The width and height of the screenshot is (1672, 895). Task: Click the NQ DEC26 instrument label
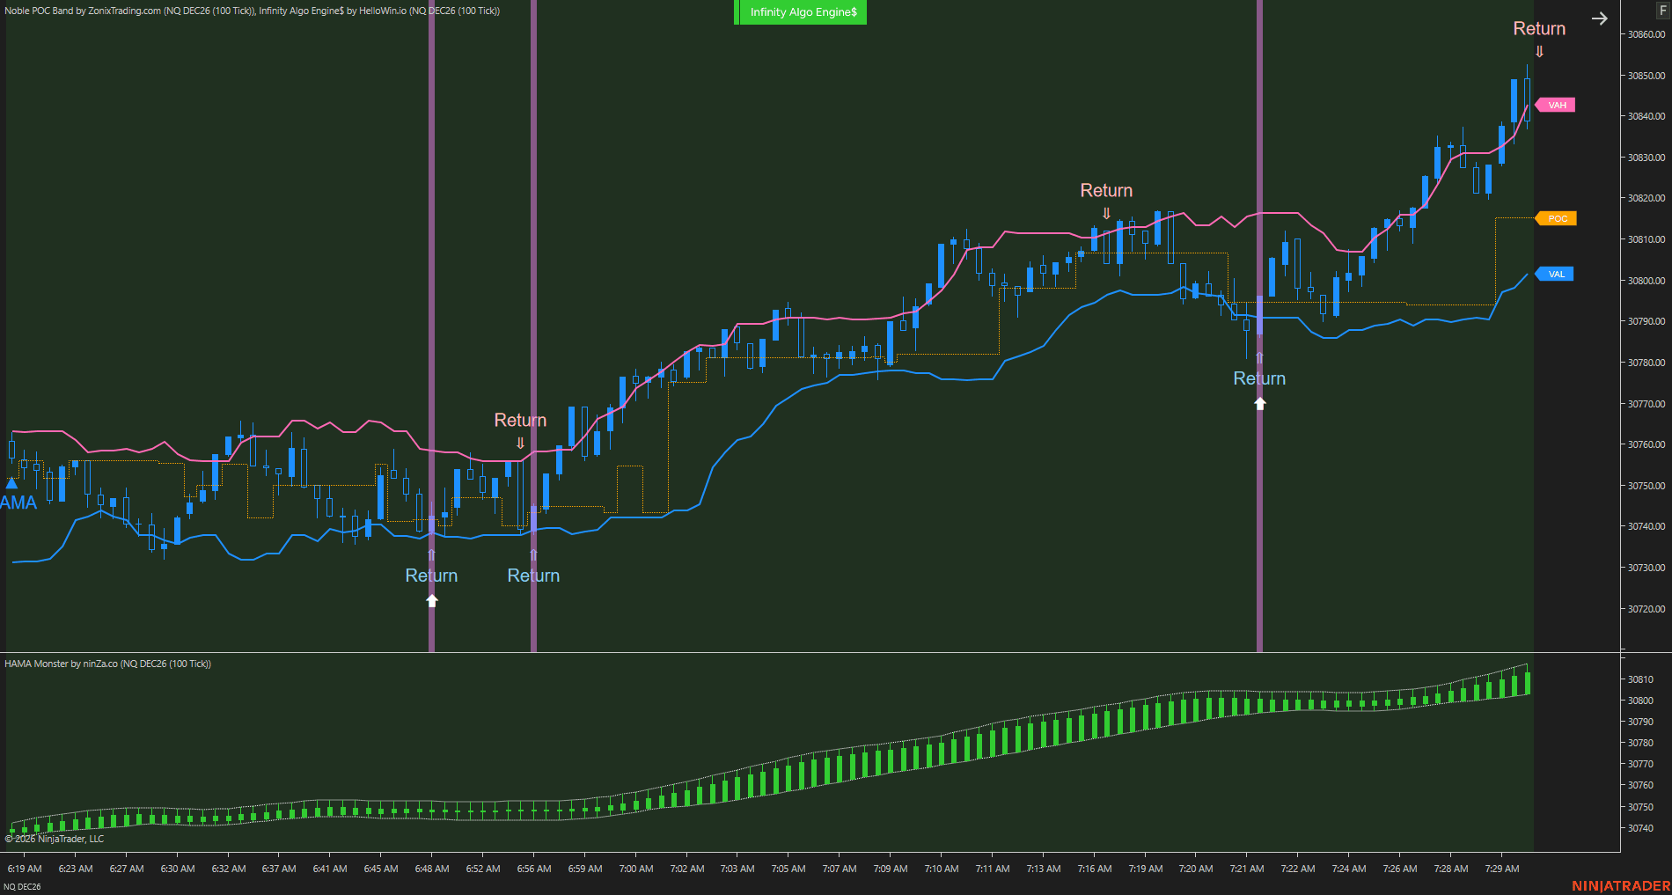[22, 886]
